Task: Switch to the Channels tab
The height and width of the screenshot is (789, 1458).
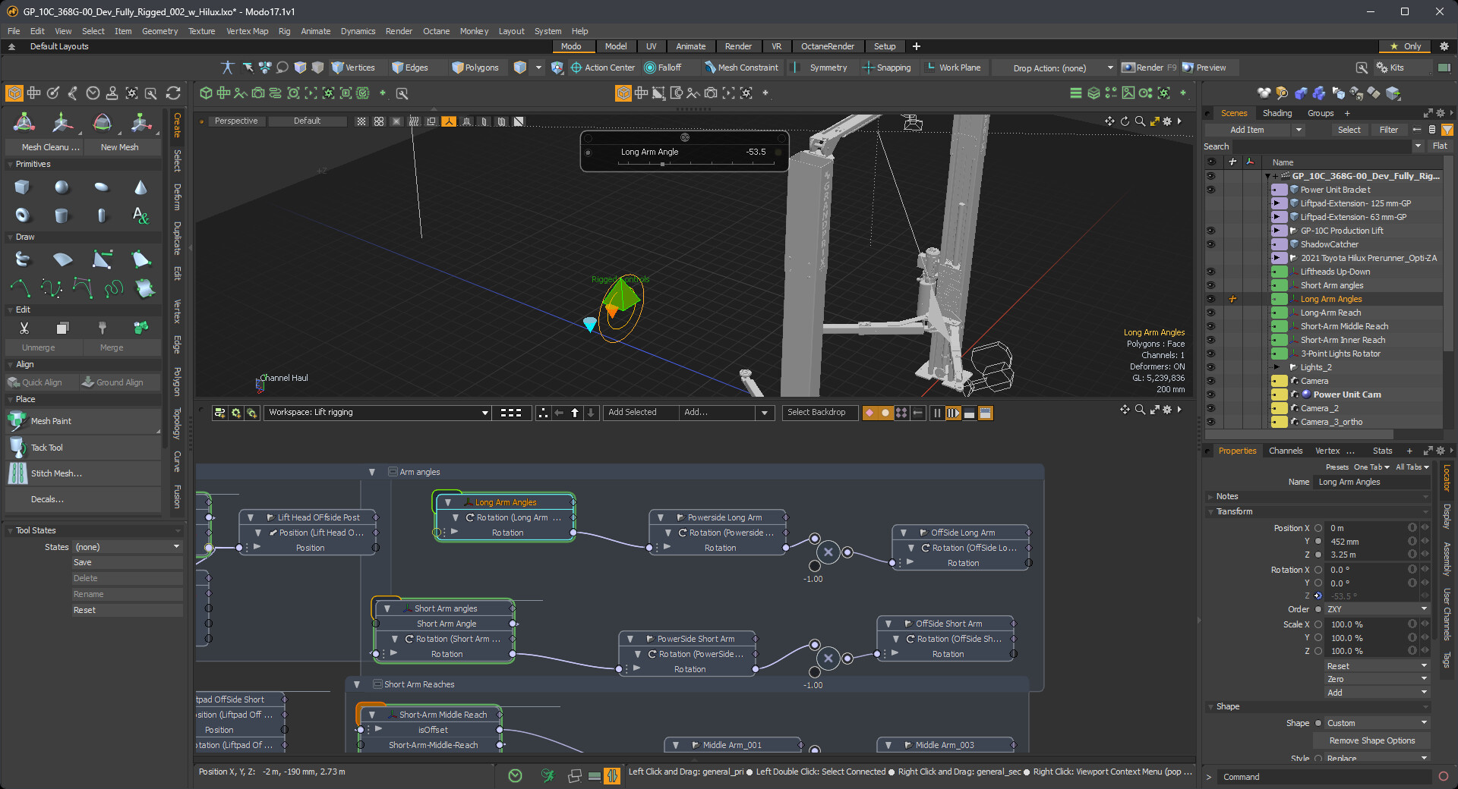Action: coord(1285,451)
